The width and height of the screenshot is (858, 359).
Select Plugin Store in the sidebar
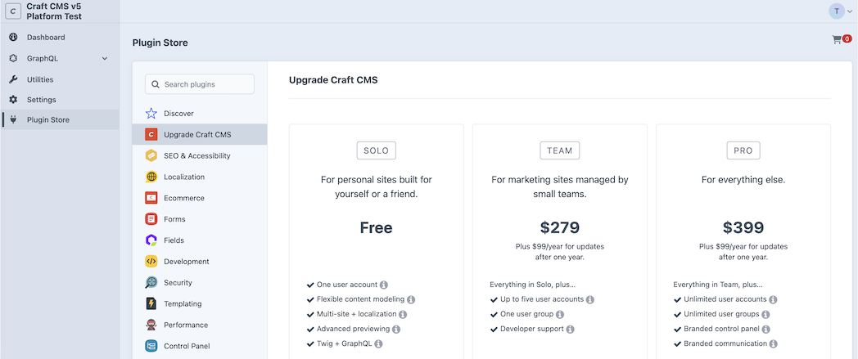60,119
